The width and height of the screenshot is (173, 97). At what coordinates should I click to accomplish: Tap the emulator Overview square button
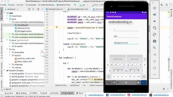(x=154, y=68)
